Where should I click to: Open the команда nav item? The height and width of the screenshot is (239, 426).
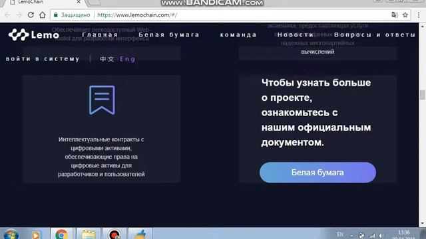238,35
